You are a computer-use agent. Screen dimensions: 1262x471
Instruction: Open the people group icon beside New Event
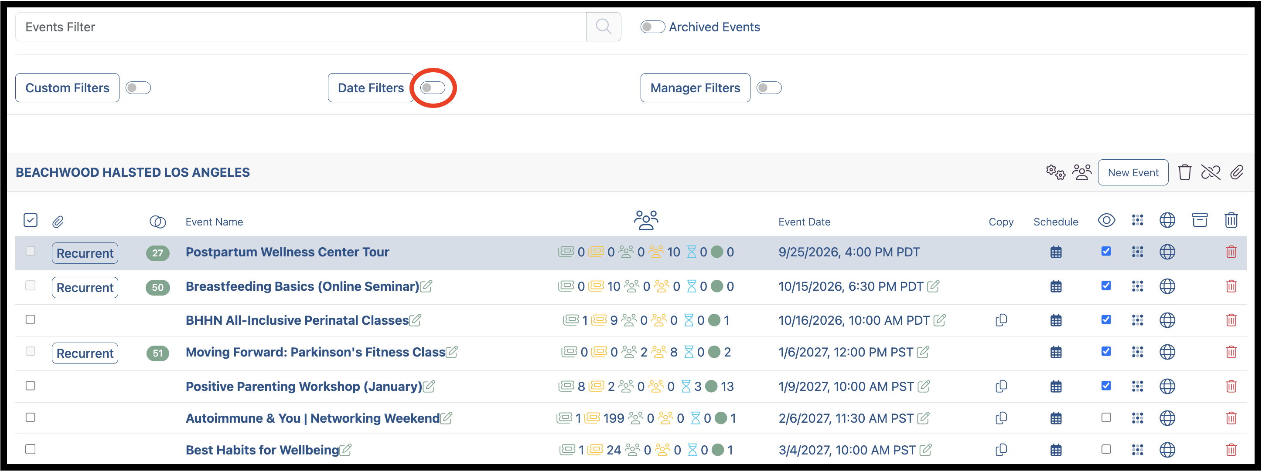coord(1082,173)
